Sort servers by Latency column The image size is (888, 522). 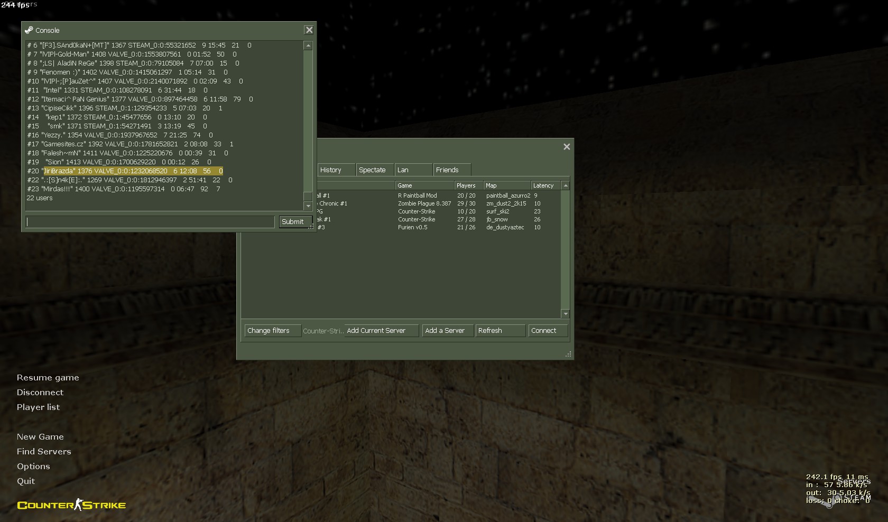coord(544,185)
